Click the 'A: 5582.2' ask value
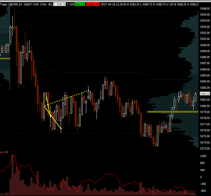Viewport: 211px width, 196px height. pyautogui.click(x=193, y=4)
